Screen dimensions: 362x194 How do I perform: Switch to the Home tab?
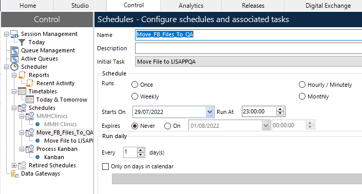(x=28, y=6)
